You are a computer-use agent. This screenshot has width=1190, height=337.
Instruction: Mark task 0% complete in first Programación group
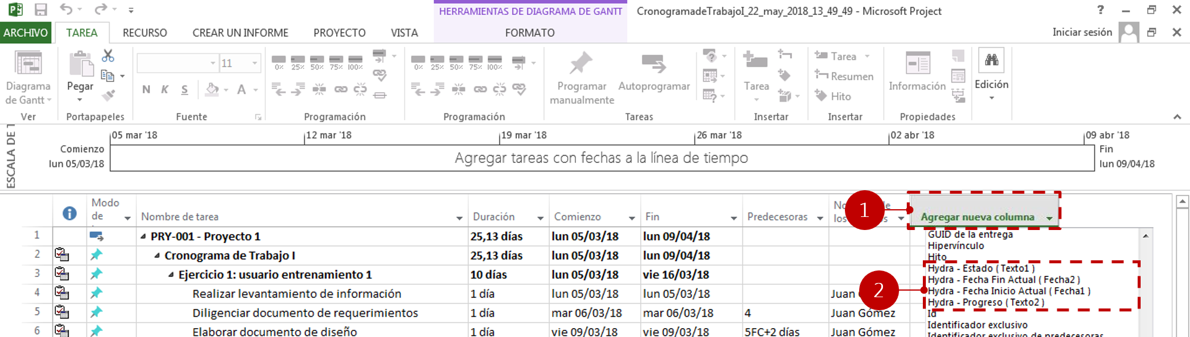click(278, 62)
